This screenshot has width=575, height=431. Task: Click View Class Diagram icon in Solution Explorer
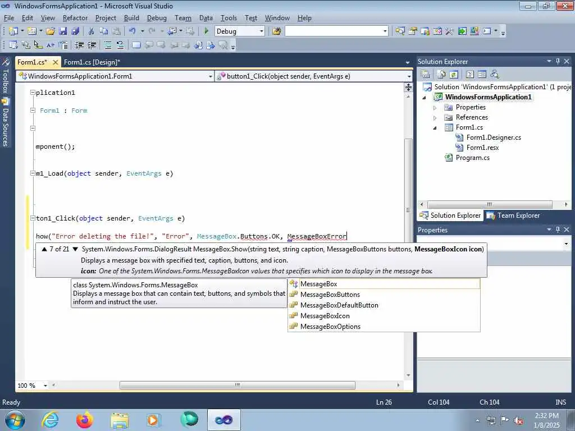pyautogui.click(x=495, y=75)
